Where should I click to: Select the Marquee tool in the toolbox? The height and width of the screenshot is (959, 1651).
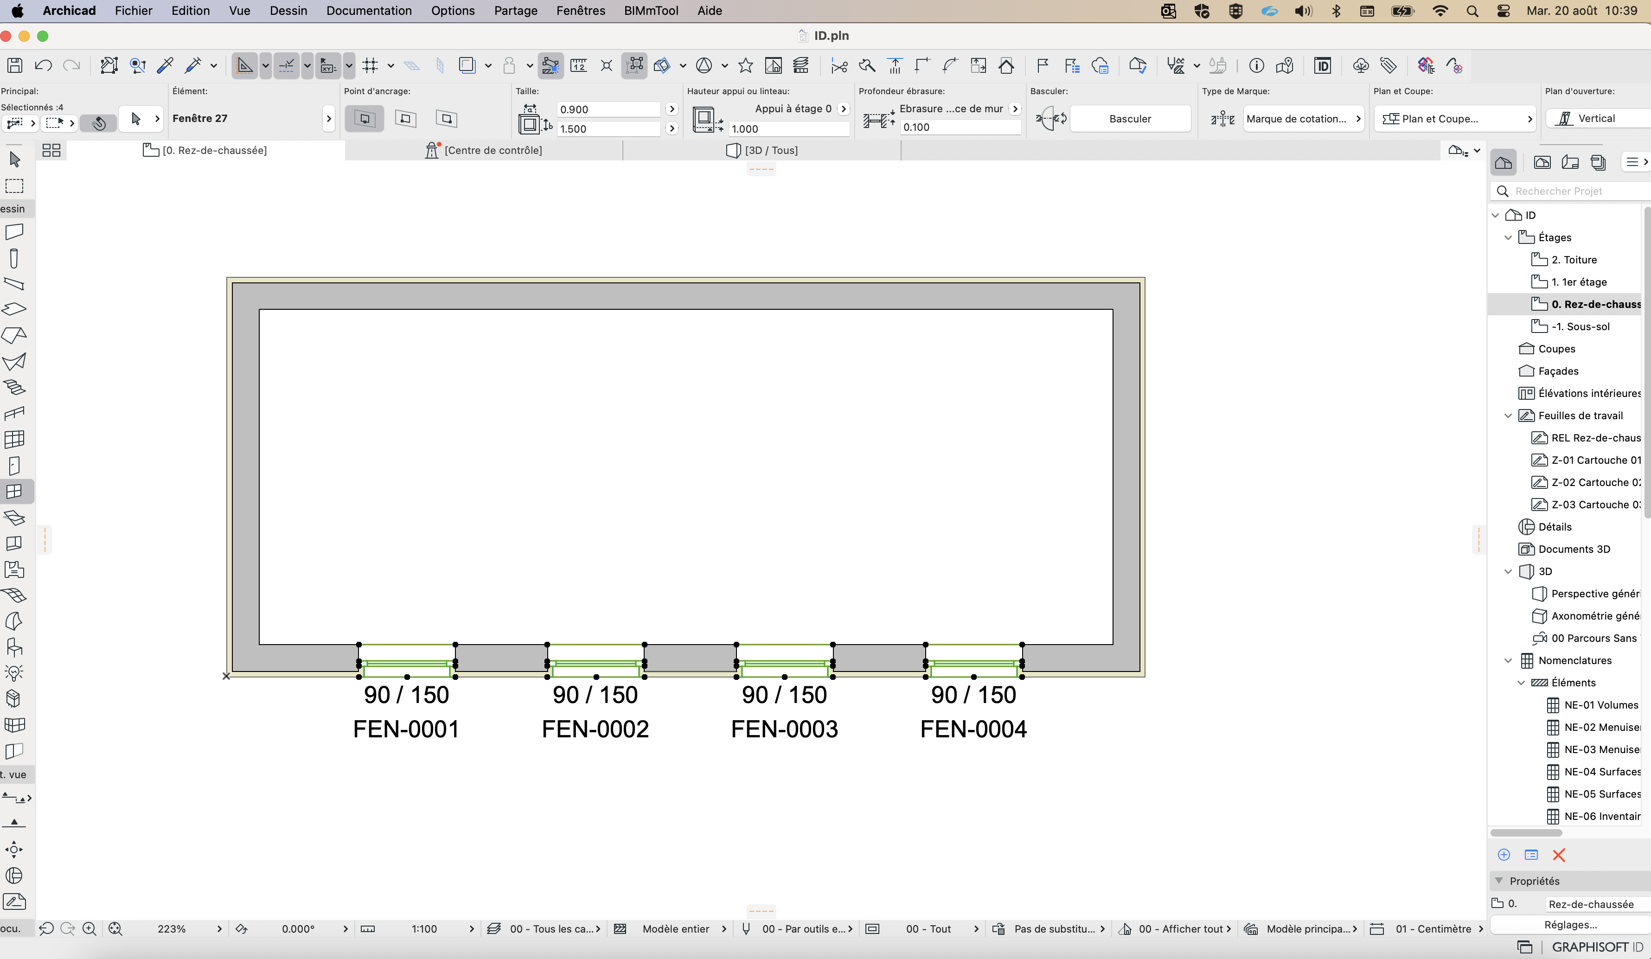point(14,186)
